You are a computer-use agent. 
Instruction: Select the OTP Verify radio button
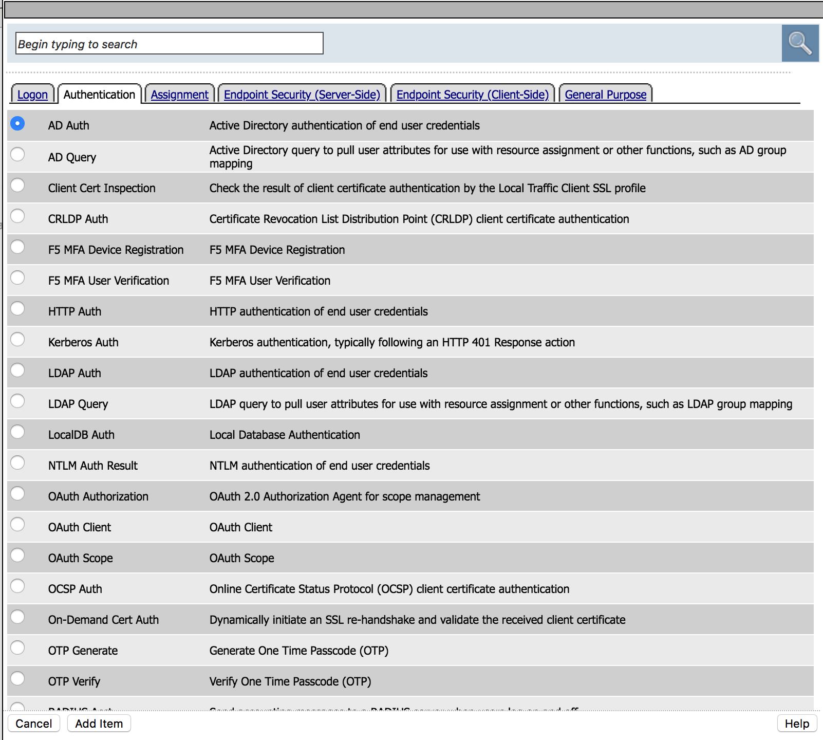tap(17, 678)
